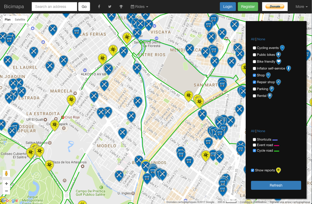Enable the Inflator self-service checkbox
This screenshot has width=312, height=204.
254,68
